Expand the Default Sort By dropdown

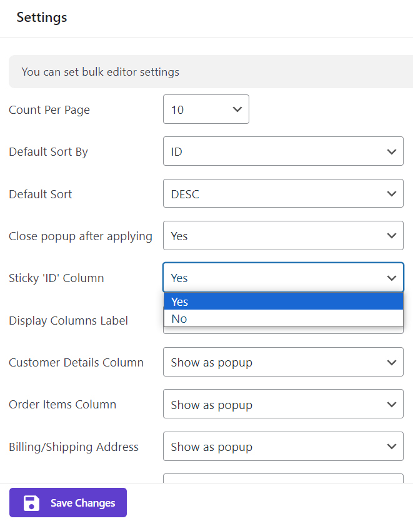coord(282,151)
